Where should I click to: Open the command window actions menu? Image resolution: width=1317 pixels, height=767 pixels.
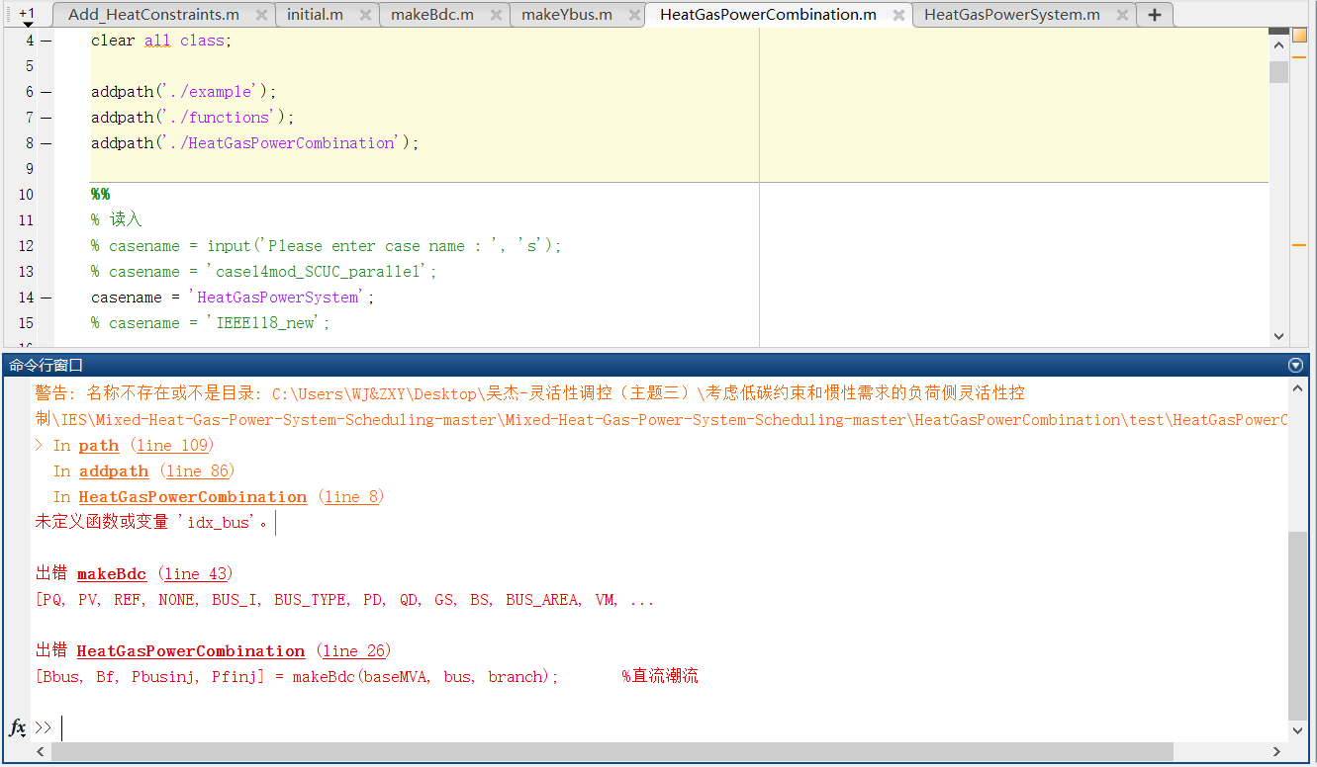point(1295,365)
